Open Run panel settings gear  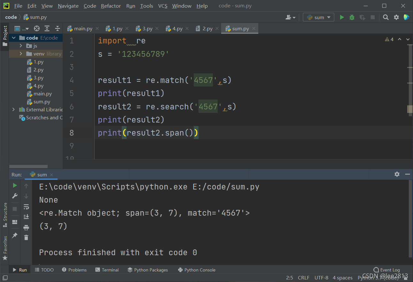(397, 174)
